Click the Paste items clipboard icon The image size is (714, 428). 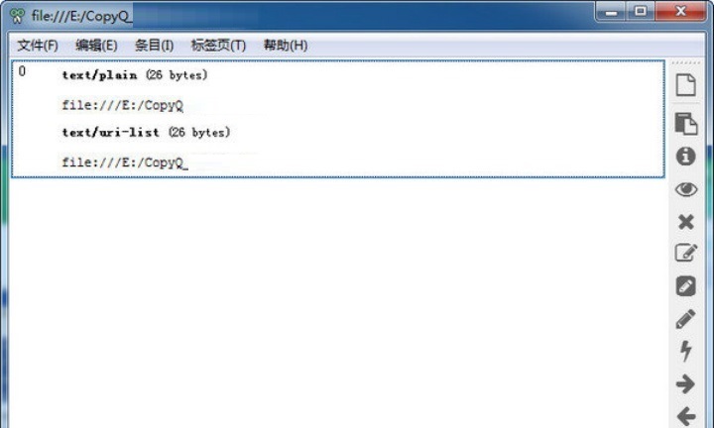click(686, 123)
